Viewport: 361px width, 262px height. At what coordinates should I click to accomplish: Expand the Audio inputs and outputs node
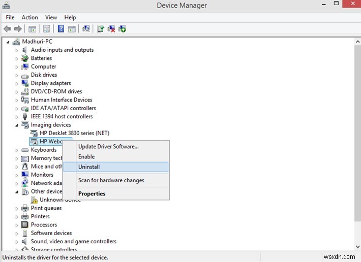(x=17, y=50)
